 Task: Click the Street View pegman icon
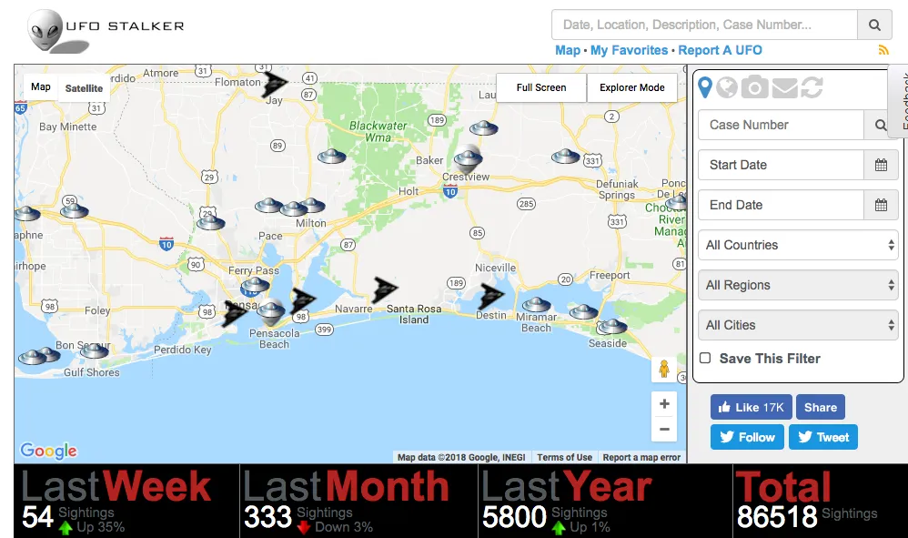click(664, 369)
